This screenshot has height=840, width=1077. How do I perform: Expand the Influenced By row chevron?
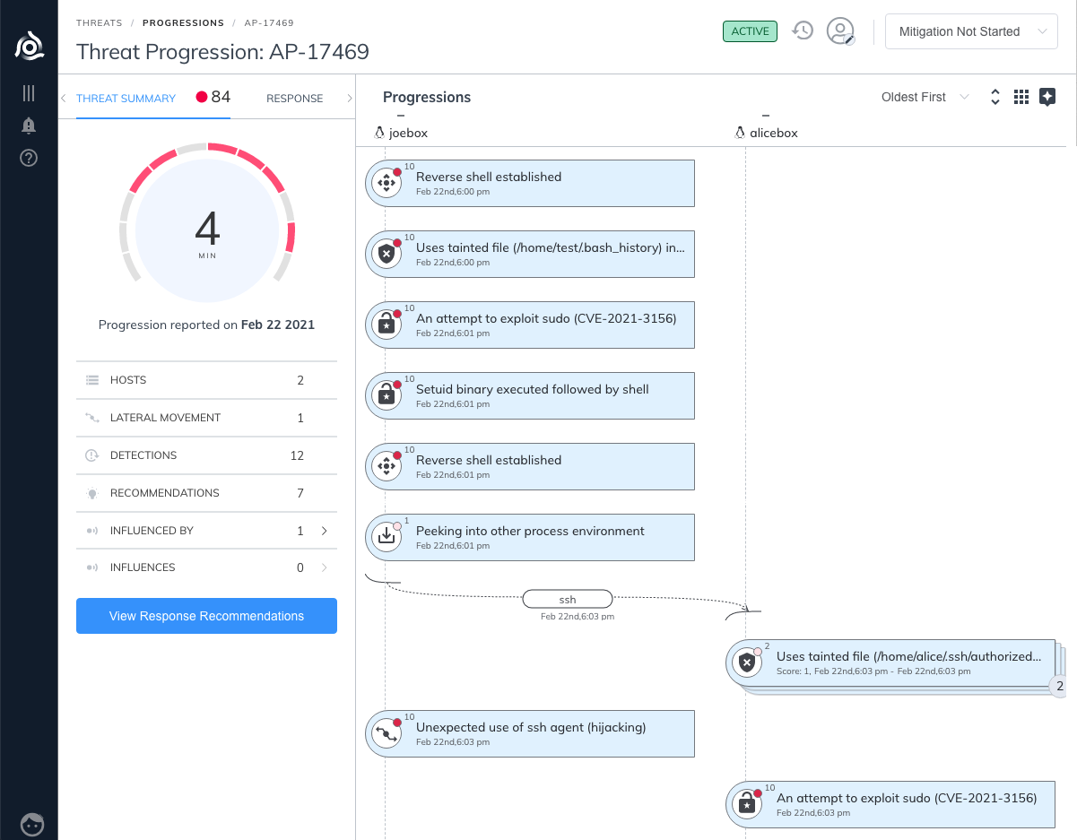[x=324, y=531]
